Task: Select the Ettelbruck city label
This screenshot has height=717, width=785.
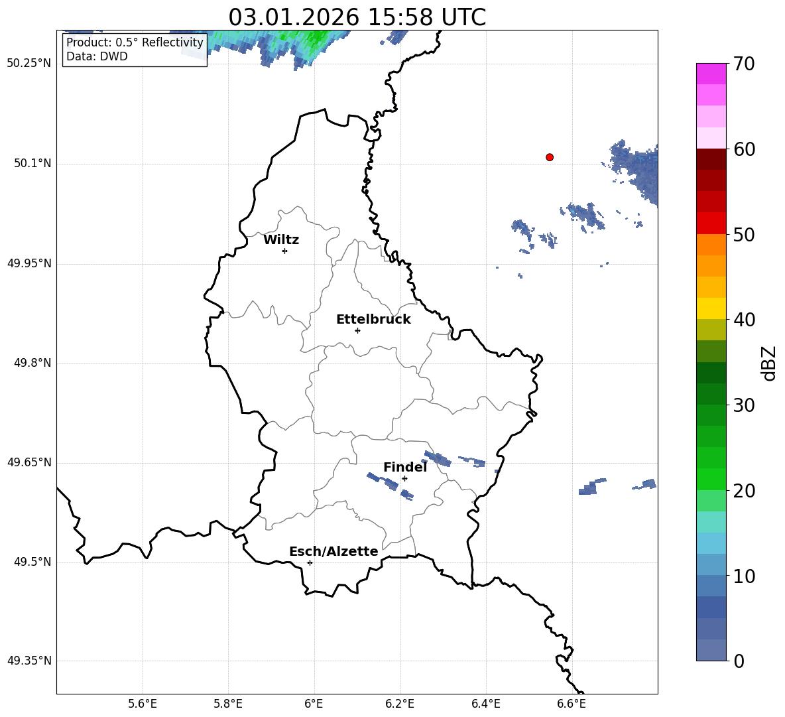Action: click(373, 320)
